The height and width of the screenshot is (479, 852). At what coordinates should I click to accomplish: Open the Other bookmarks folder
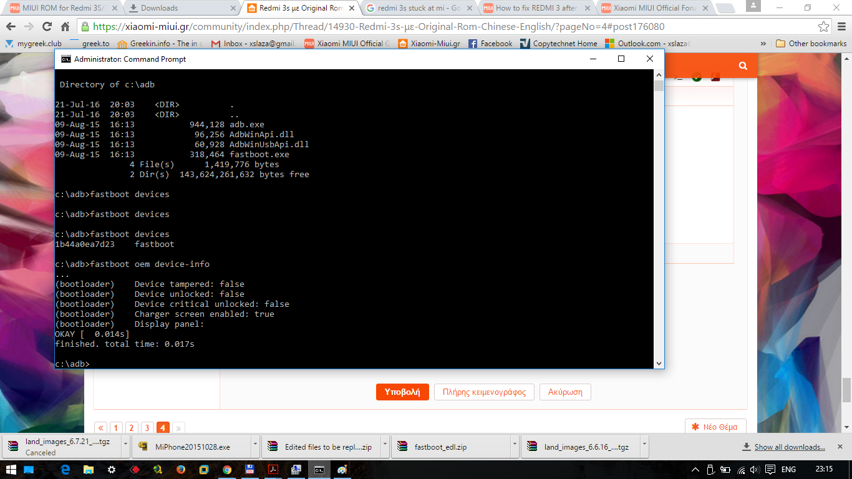[811, 44]
